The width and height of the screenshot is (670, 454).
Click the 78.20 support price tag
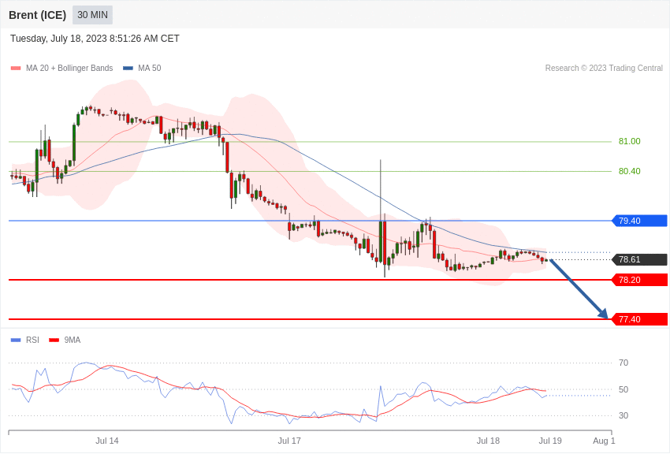pyautogui.click(x=640, y=280)
